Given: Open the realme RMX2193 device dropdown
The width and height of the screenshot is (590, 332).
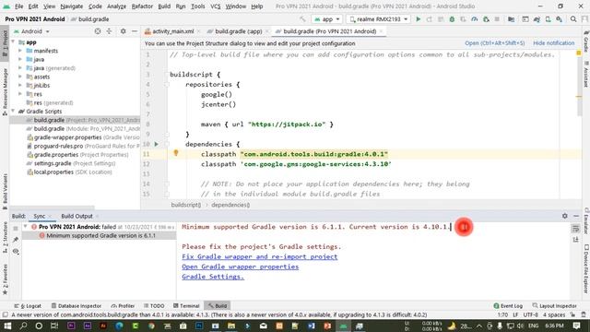Looking at the screenshot, I should pyautogui.click(x=378, y=19).
